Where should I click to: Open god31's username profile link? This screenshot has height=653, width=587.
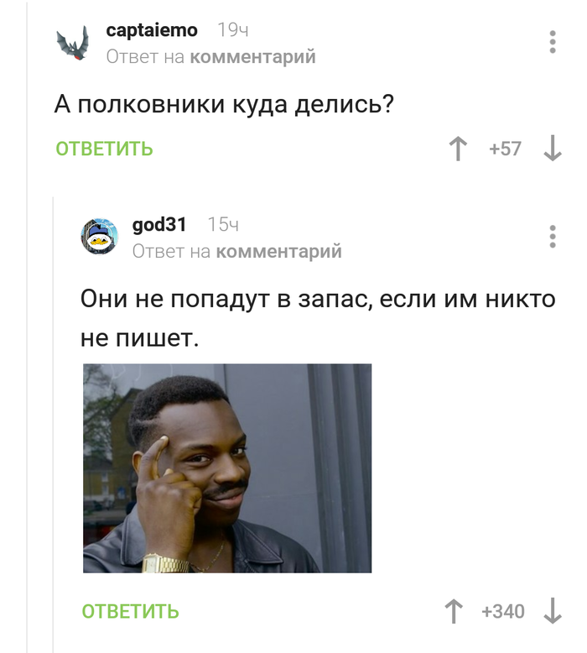coord(159,225)
